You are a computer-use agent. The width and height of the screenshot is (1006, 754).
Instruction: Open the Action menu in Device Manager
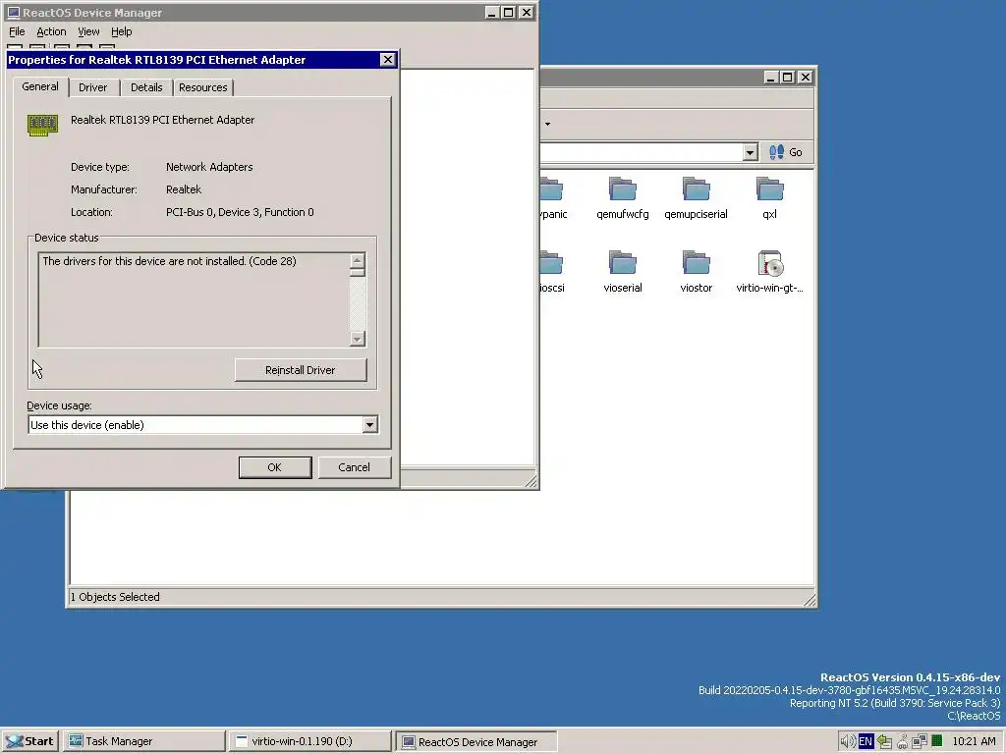tap(51, 31)
